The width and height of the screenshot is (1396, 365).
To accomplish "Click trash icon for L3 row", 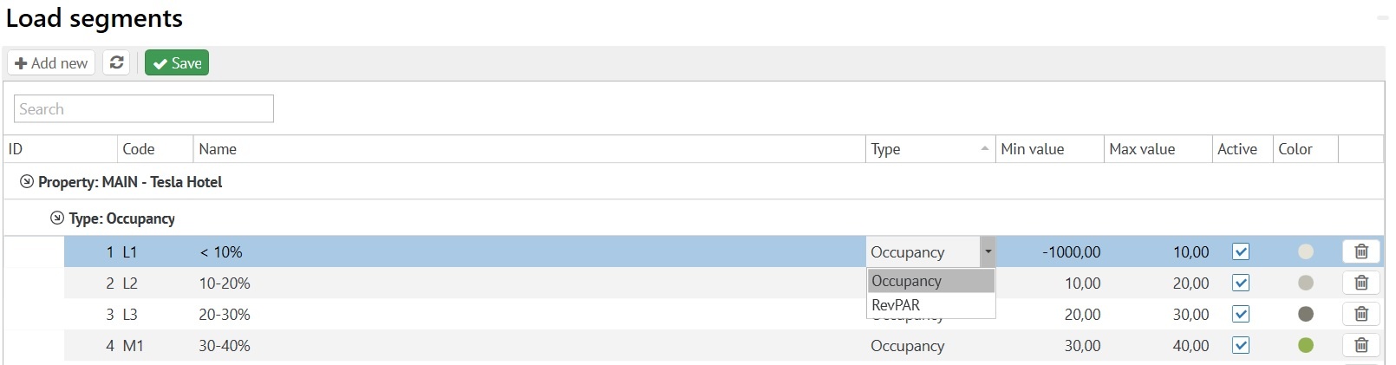I will coord(1360,314).
